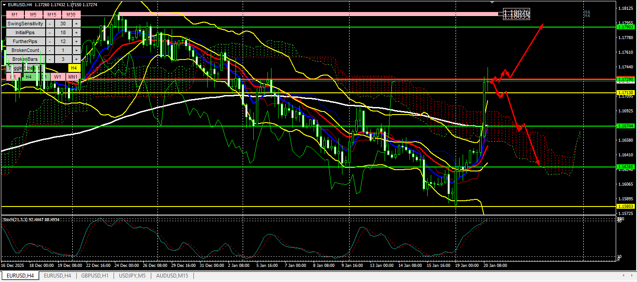Screen dimensions: 637x282
Task: Click the FurtherPips value field showing 12
Action: tap(63, 41)
